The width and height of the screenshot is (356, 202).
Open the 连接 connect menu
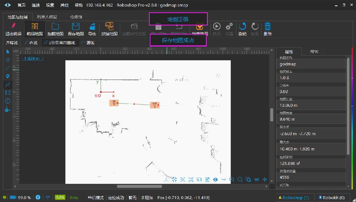point(36,5)
